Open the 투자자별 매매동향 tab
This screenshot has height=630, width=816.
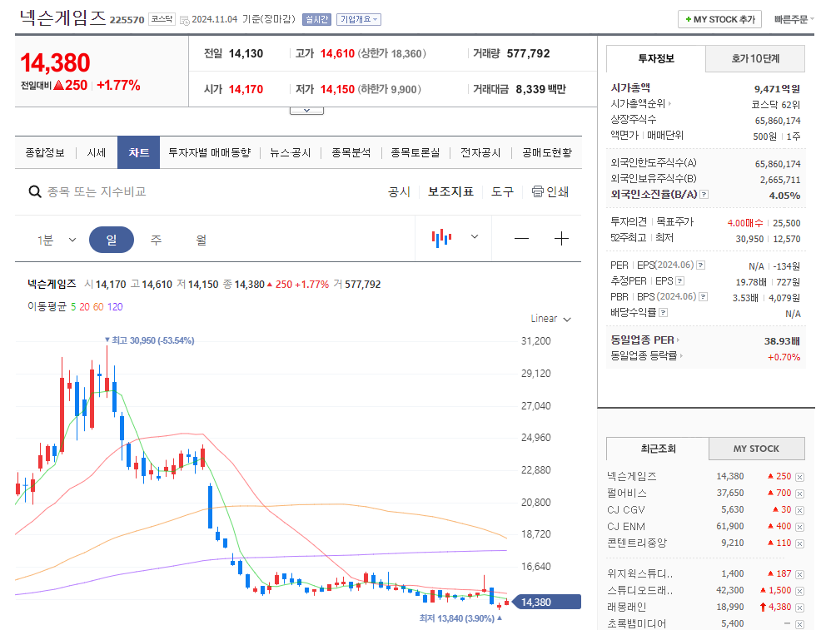(x=209, y=152)
